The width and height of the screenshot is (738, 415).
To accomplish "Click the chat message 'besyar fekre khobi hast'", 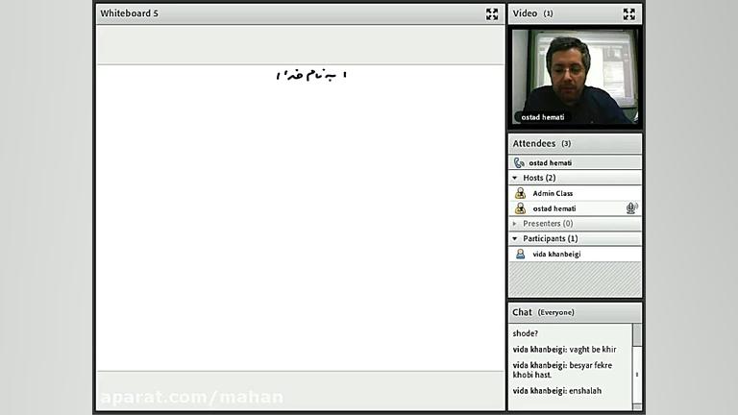I will 562,370.
